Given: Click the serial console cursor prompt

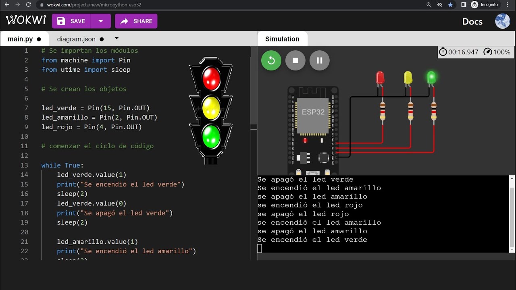Looking at the screenshot, I should (x=260, y=249).
